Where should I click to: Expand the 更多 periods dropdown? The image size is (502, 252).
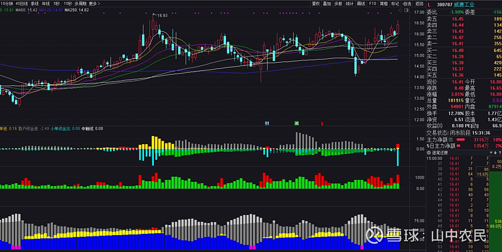pos(94,4)
